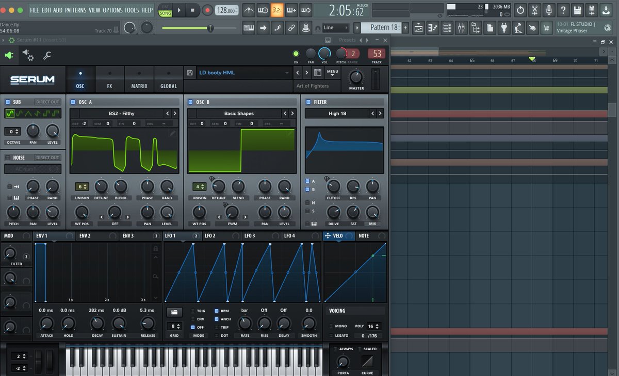The image size is (619, 376).
Task: Open the PATTERNS menu
Action: point(75,10)
